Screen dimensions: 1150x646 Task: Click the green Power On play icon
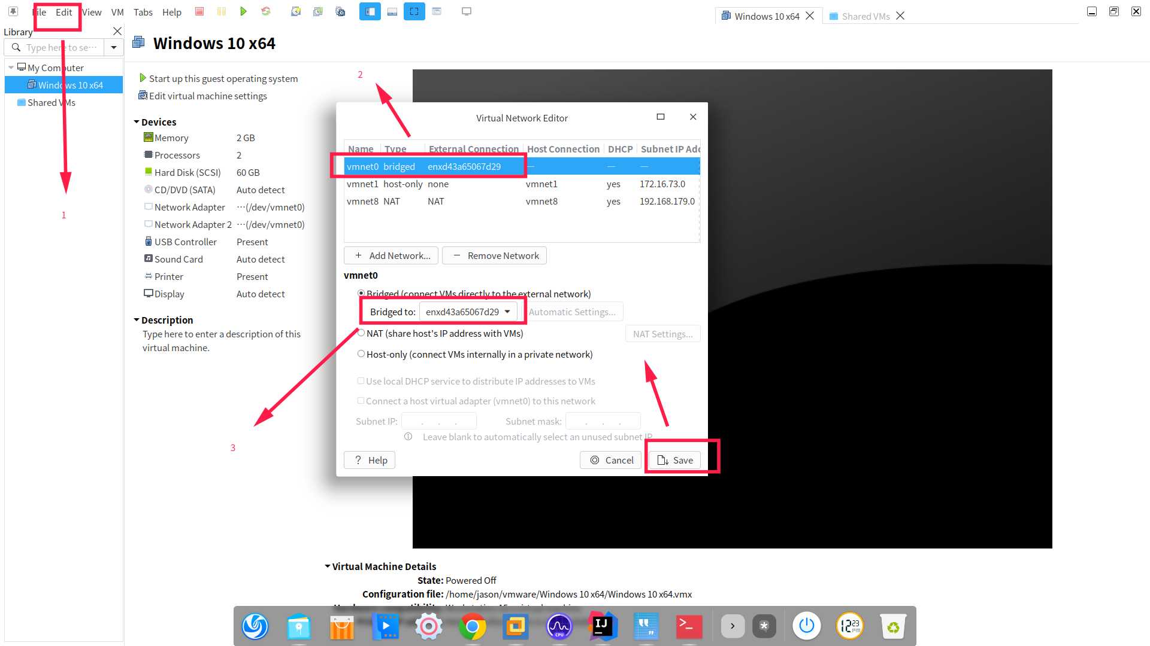(243, 11)
